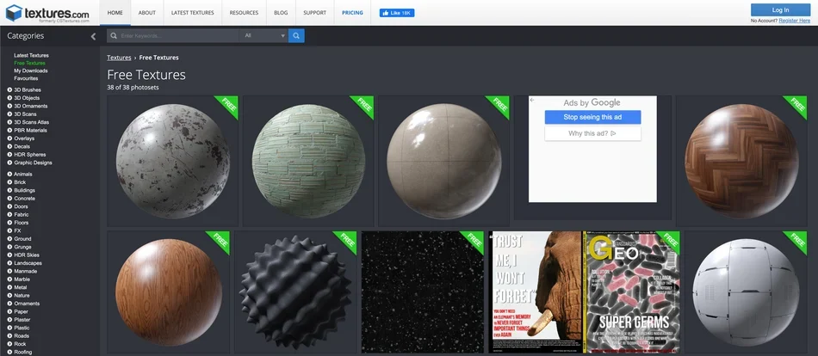818x356 pixels.
Task: Select Free Textures in sidebar
Action: (30, 63)
